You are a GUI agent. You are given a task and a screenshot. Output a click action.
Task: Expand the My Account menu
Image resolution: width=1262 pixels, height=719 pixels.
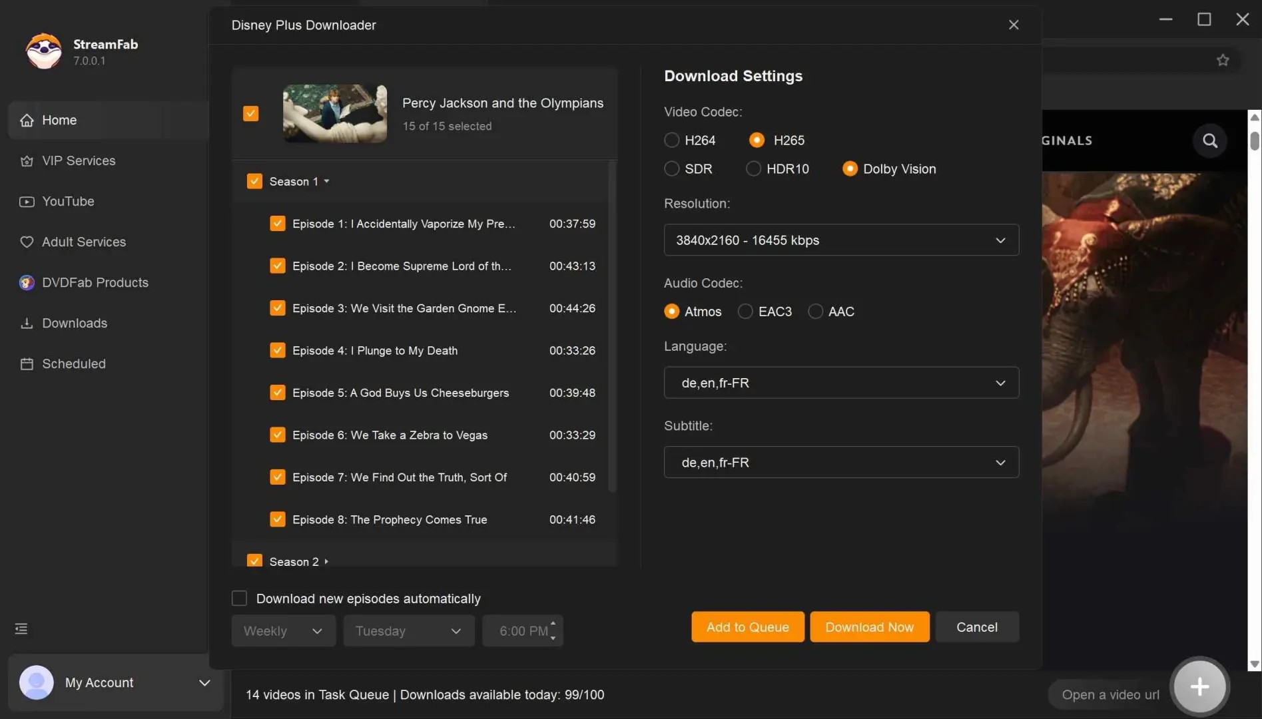tap(204, 682)
